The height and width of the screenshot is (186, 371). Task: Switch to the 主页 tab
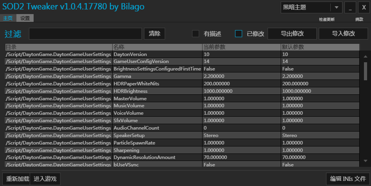pyautogui.click(x=8, y=18)
